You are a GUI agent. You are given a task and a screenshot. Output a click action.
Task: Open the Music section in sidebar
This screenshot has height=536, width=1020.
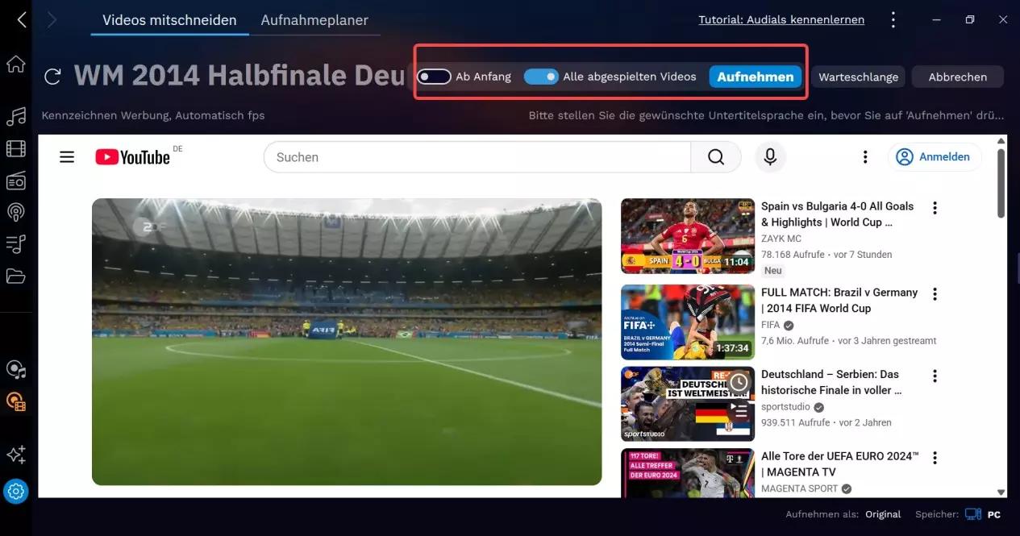15,117
